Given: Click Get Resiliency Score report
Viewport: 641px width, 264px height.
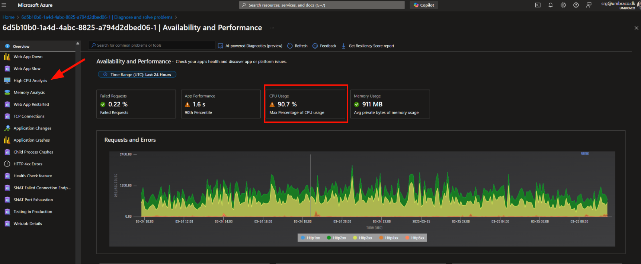Looking at the screenshot, I should pyautogui.click(x=371, y=46).
